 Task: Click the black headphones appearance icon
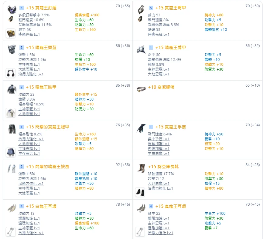[11, 73]
